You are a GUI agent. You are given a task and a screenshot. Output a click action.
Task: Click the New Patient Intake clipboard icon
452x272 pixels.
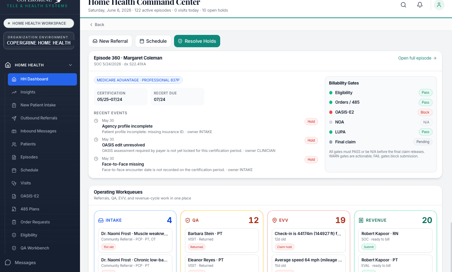(x=14, y=105)
